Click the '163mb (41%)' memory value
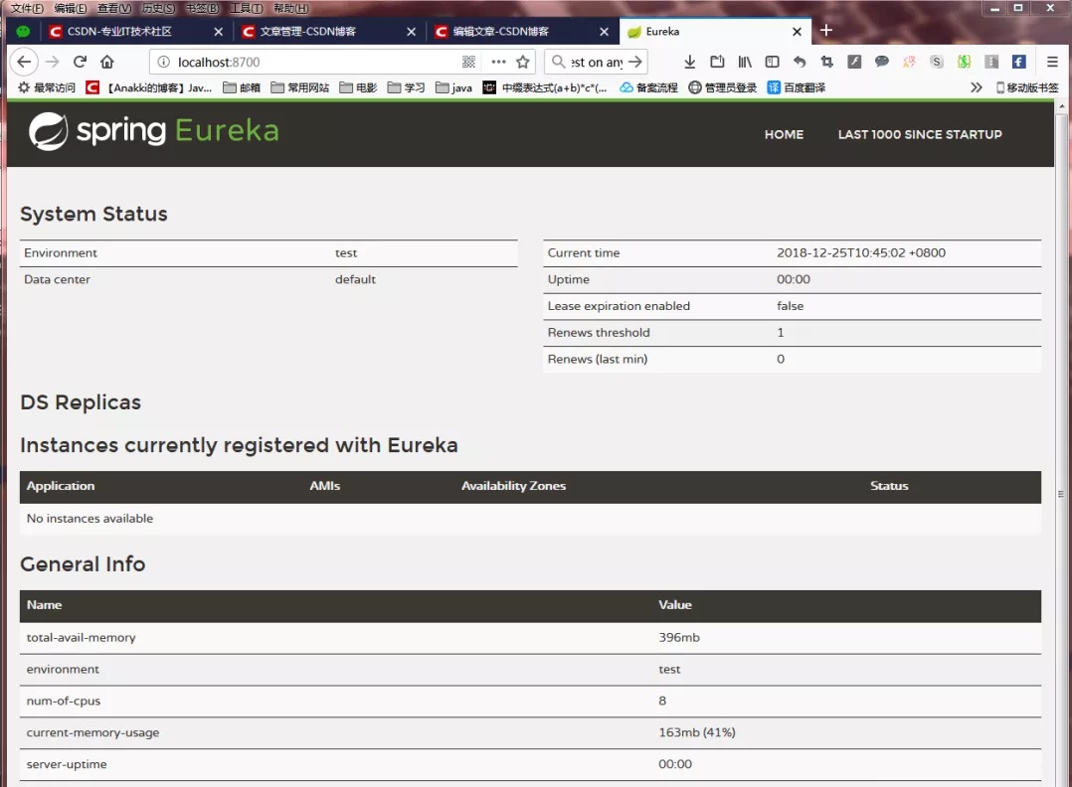Image resolution: width=1072 pixels, height=787 pixels. point(697,732)
